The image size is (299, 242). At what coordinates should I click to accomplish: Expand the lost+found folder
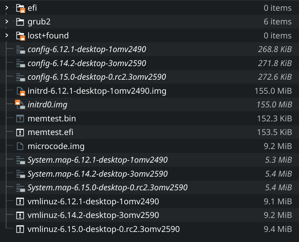click(6, 36)
